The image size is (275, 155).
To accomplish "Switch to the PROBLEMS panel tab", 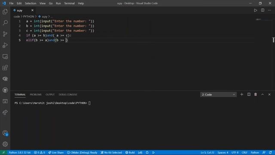I will pos(36,95).
